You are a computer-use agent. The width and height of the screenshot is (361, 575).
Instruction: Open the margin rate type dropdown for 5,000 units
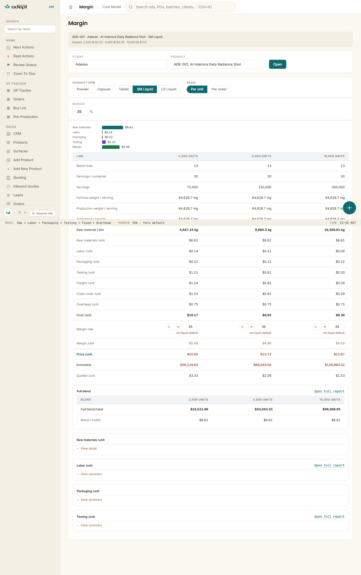point(246,327)
